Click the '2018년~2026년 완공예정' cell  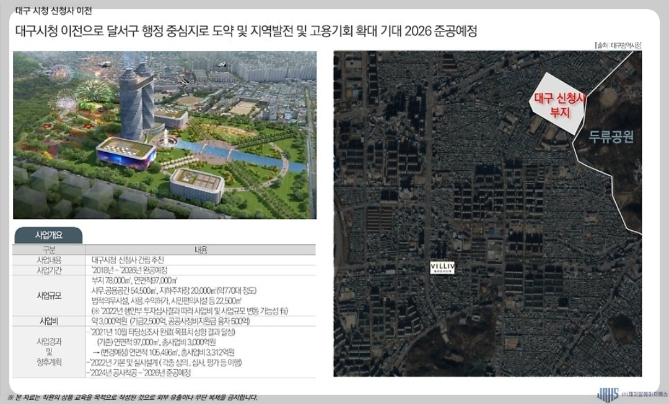[129, 270]
